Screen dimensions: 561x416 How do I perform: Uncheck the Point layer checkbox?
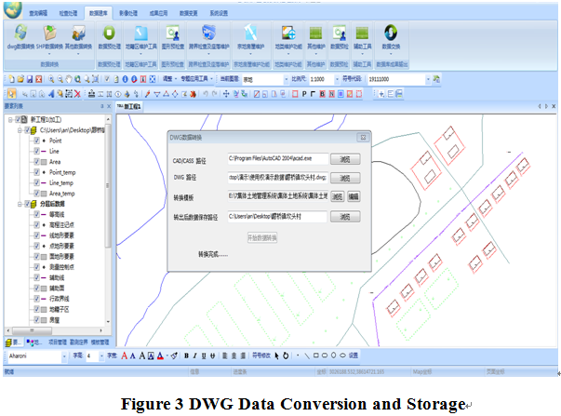click(36, 139)
